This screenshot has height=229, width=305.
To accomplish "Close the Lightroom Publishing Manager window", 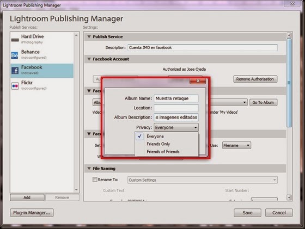I will coord(292,3).
